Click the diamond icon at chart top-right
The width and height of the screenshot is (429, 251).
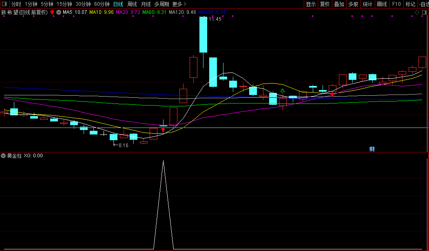coord(417,12)
